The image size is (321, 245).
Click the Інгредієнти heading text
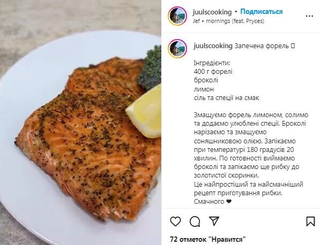point(212,63)
